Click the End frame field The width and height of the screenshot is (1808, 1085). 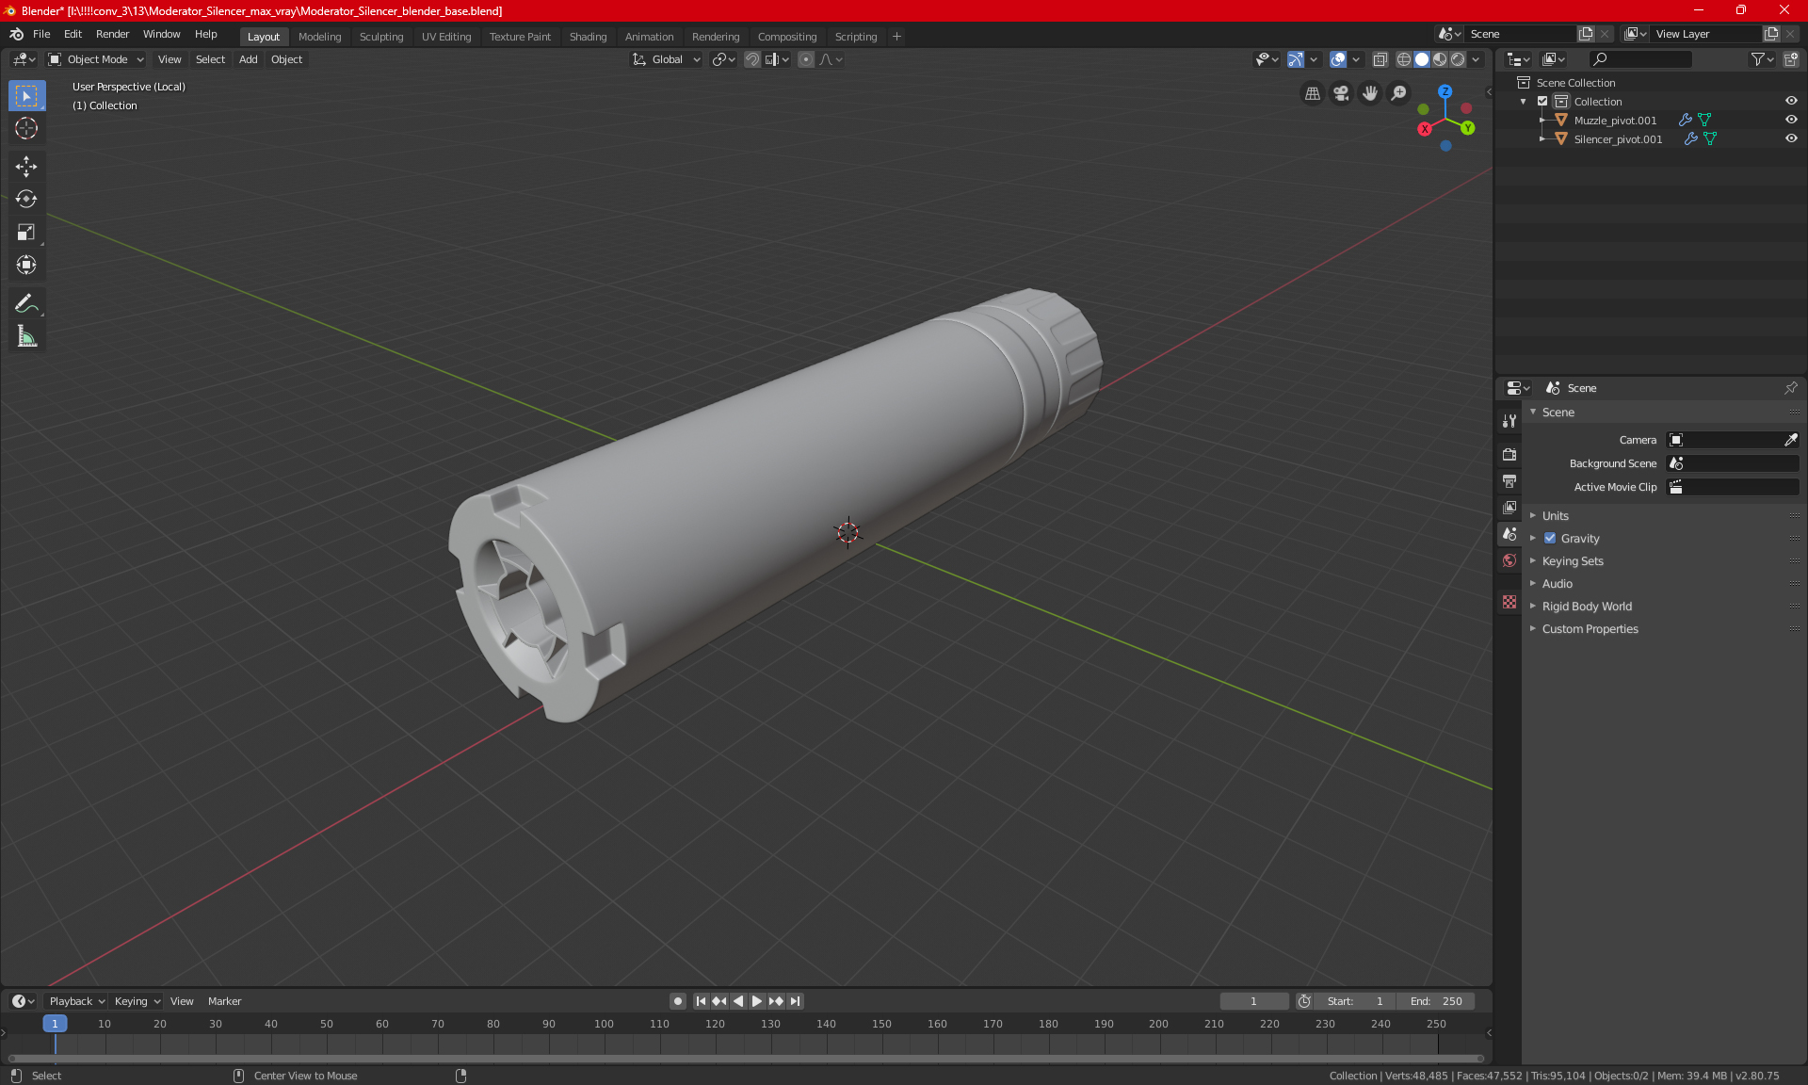click(x=1436, y=1001)
